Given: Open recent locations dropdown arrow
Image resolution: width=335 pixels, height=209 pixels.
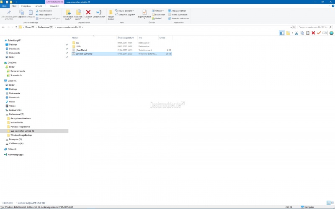Looking at the screenshot, I should pyautogui.click(x=13, y=27).
